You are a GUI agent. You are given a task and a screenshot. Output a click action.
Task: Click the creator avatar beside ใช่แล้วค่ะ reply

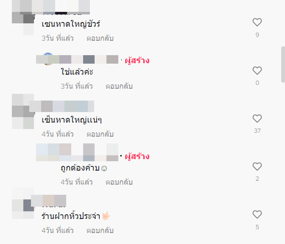click(48, 59)
